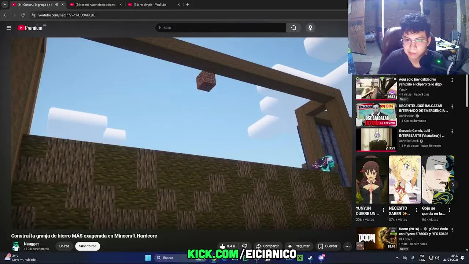This screenshot has height=264, width=469.
Task: Open Naugget channel avatar
Action: [16, 246]
